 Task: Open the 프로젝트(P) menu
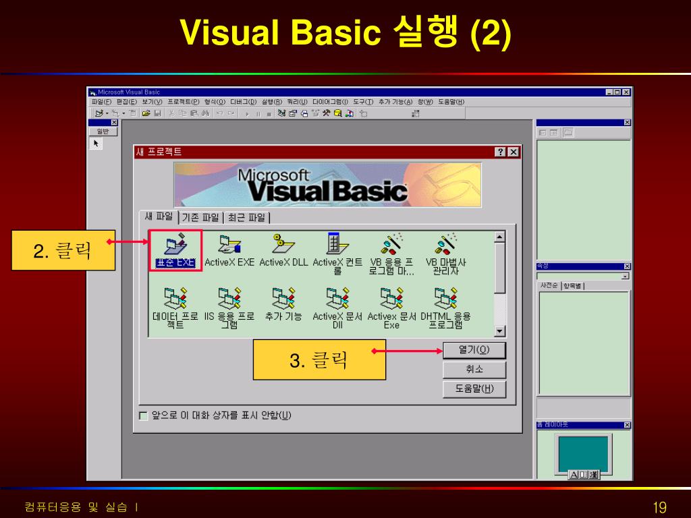(184, 102)
